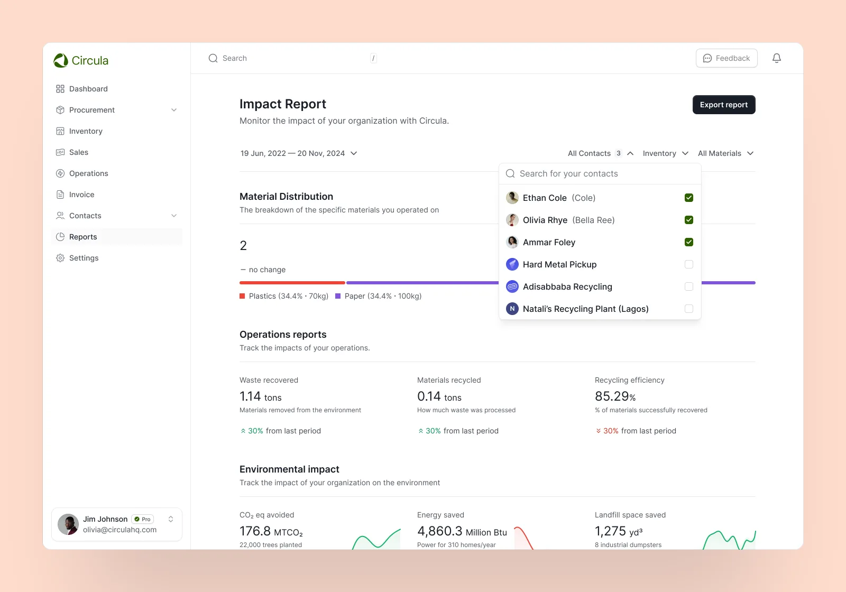
Task: Click the Contacts people icon
Action: click(x=60, y=216)
